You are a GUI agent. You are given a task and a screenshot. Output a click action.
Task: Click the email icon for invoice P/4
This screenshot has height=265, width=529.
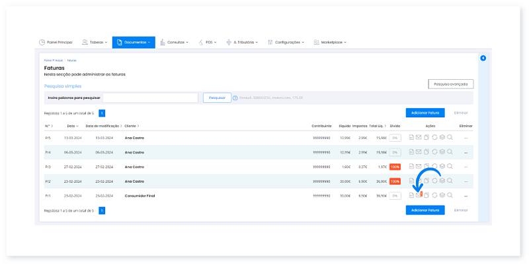pyautogui.click(x=419, y=152)
